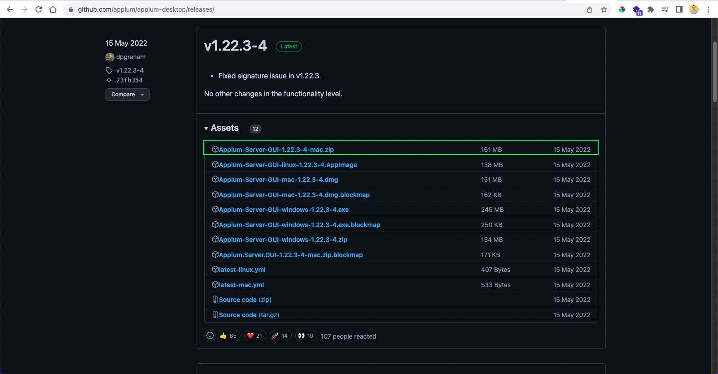Open commit 23fb354 link
The width and height of the screenshot is (718, 374).
point(129,80)
